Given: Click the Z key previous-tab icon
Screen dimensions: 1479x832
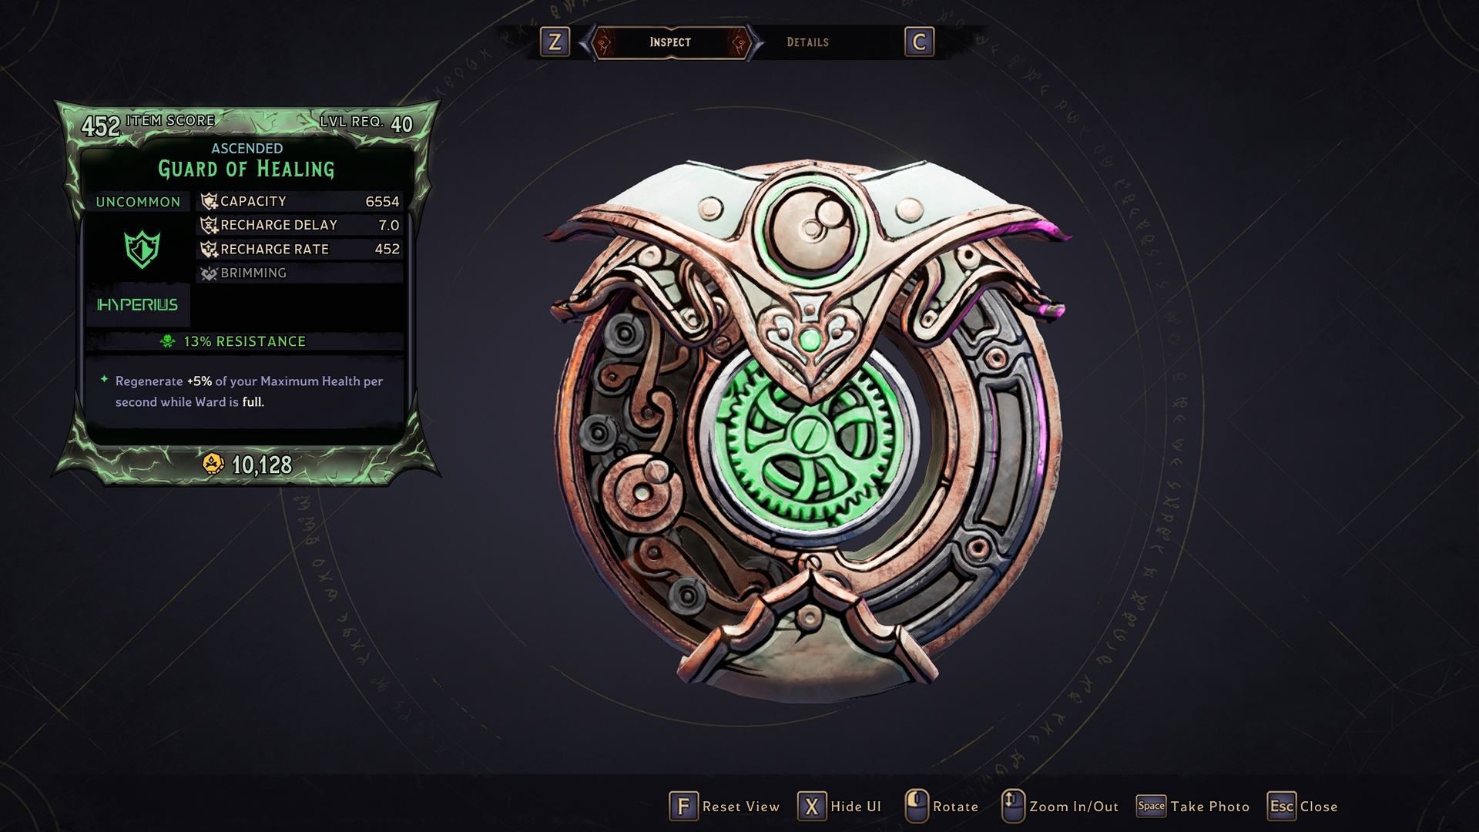Looking at the screenshot, I should pyautogui.click(x=555, y=42).
